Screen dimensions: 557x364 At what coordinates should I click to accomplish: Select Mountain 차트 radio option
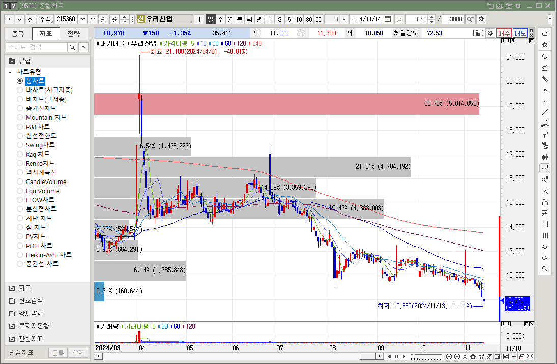click(x=20, y=117)
